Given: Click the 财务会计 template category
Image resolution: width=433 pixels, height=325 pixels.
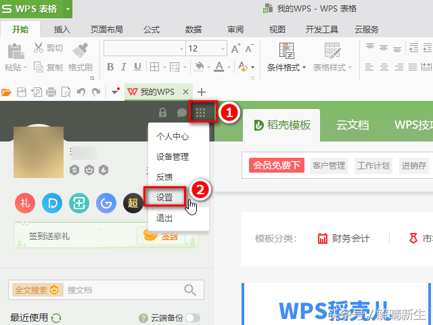Looking at the screenshot, I should [x=344, y=238].
